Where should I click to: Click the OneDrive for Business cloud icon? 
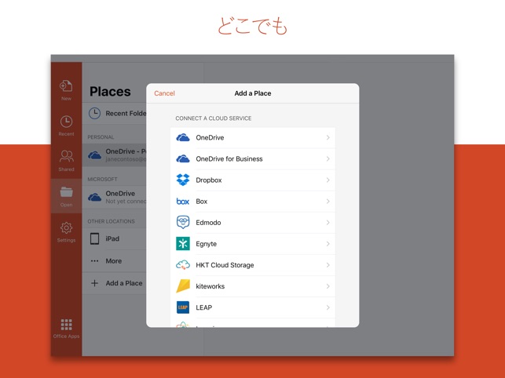pyautogui.click(x=183, y=159)
